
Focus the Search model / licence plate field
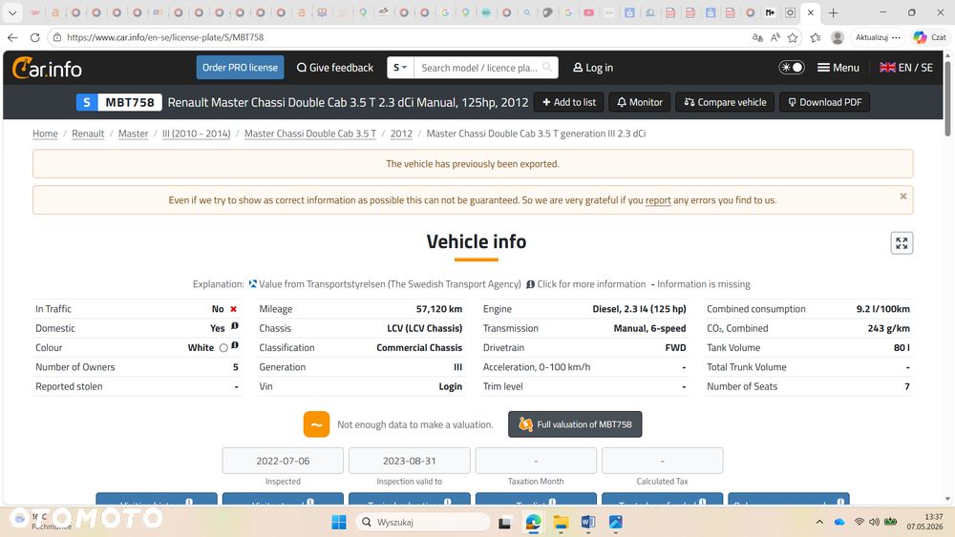(x=478, y=68)
